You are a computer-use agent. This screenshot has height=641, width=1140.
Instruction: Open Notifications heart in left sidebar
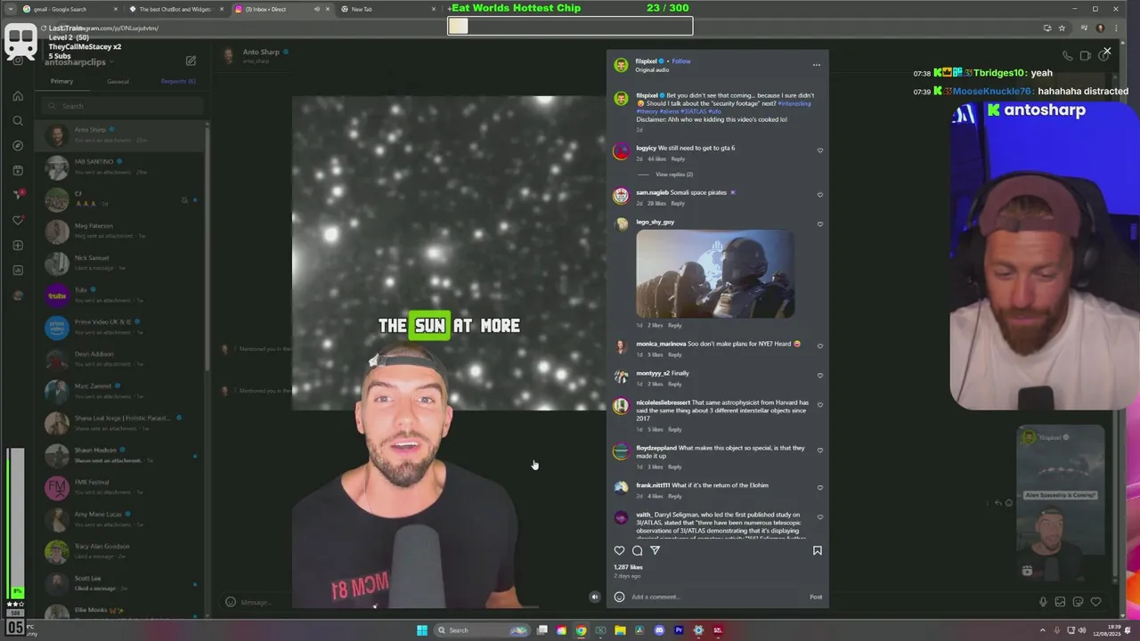pyautogui.click(x=18, y=220)
